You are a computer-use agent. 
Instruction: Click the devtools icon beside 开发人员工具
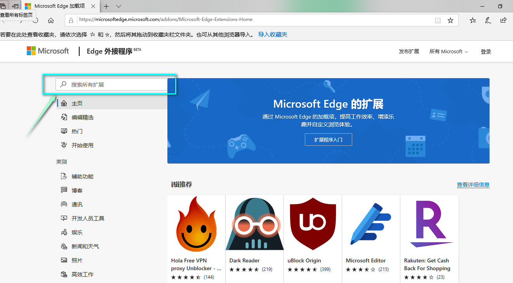(x=64, y=218)
